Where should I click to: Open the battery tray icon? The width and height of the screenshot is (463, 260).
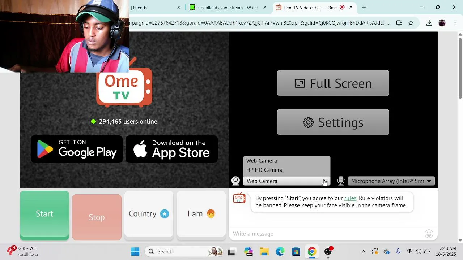point(427,251)
